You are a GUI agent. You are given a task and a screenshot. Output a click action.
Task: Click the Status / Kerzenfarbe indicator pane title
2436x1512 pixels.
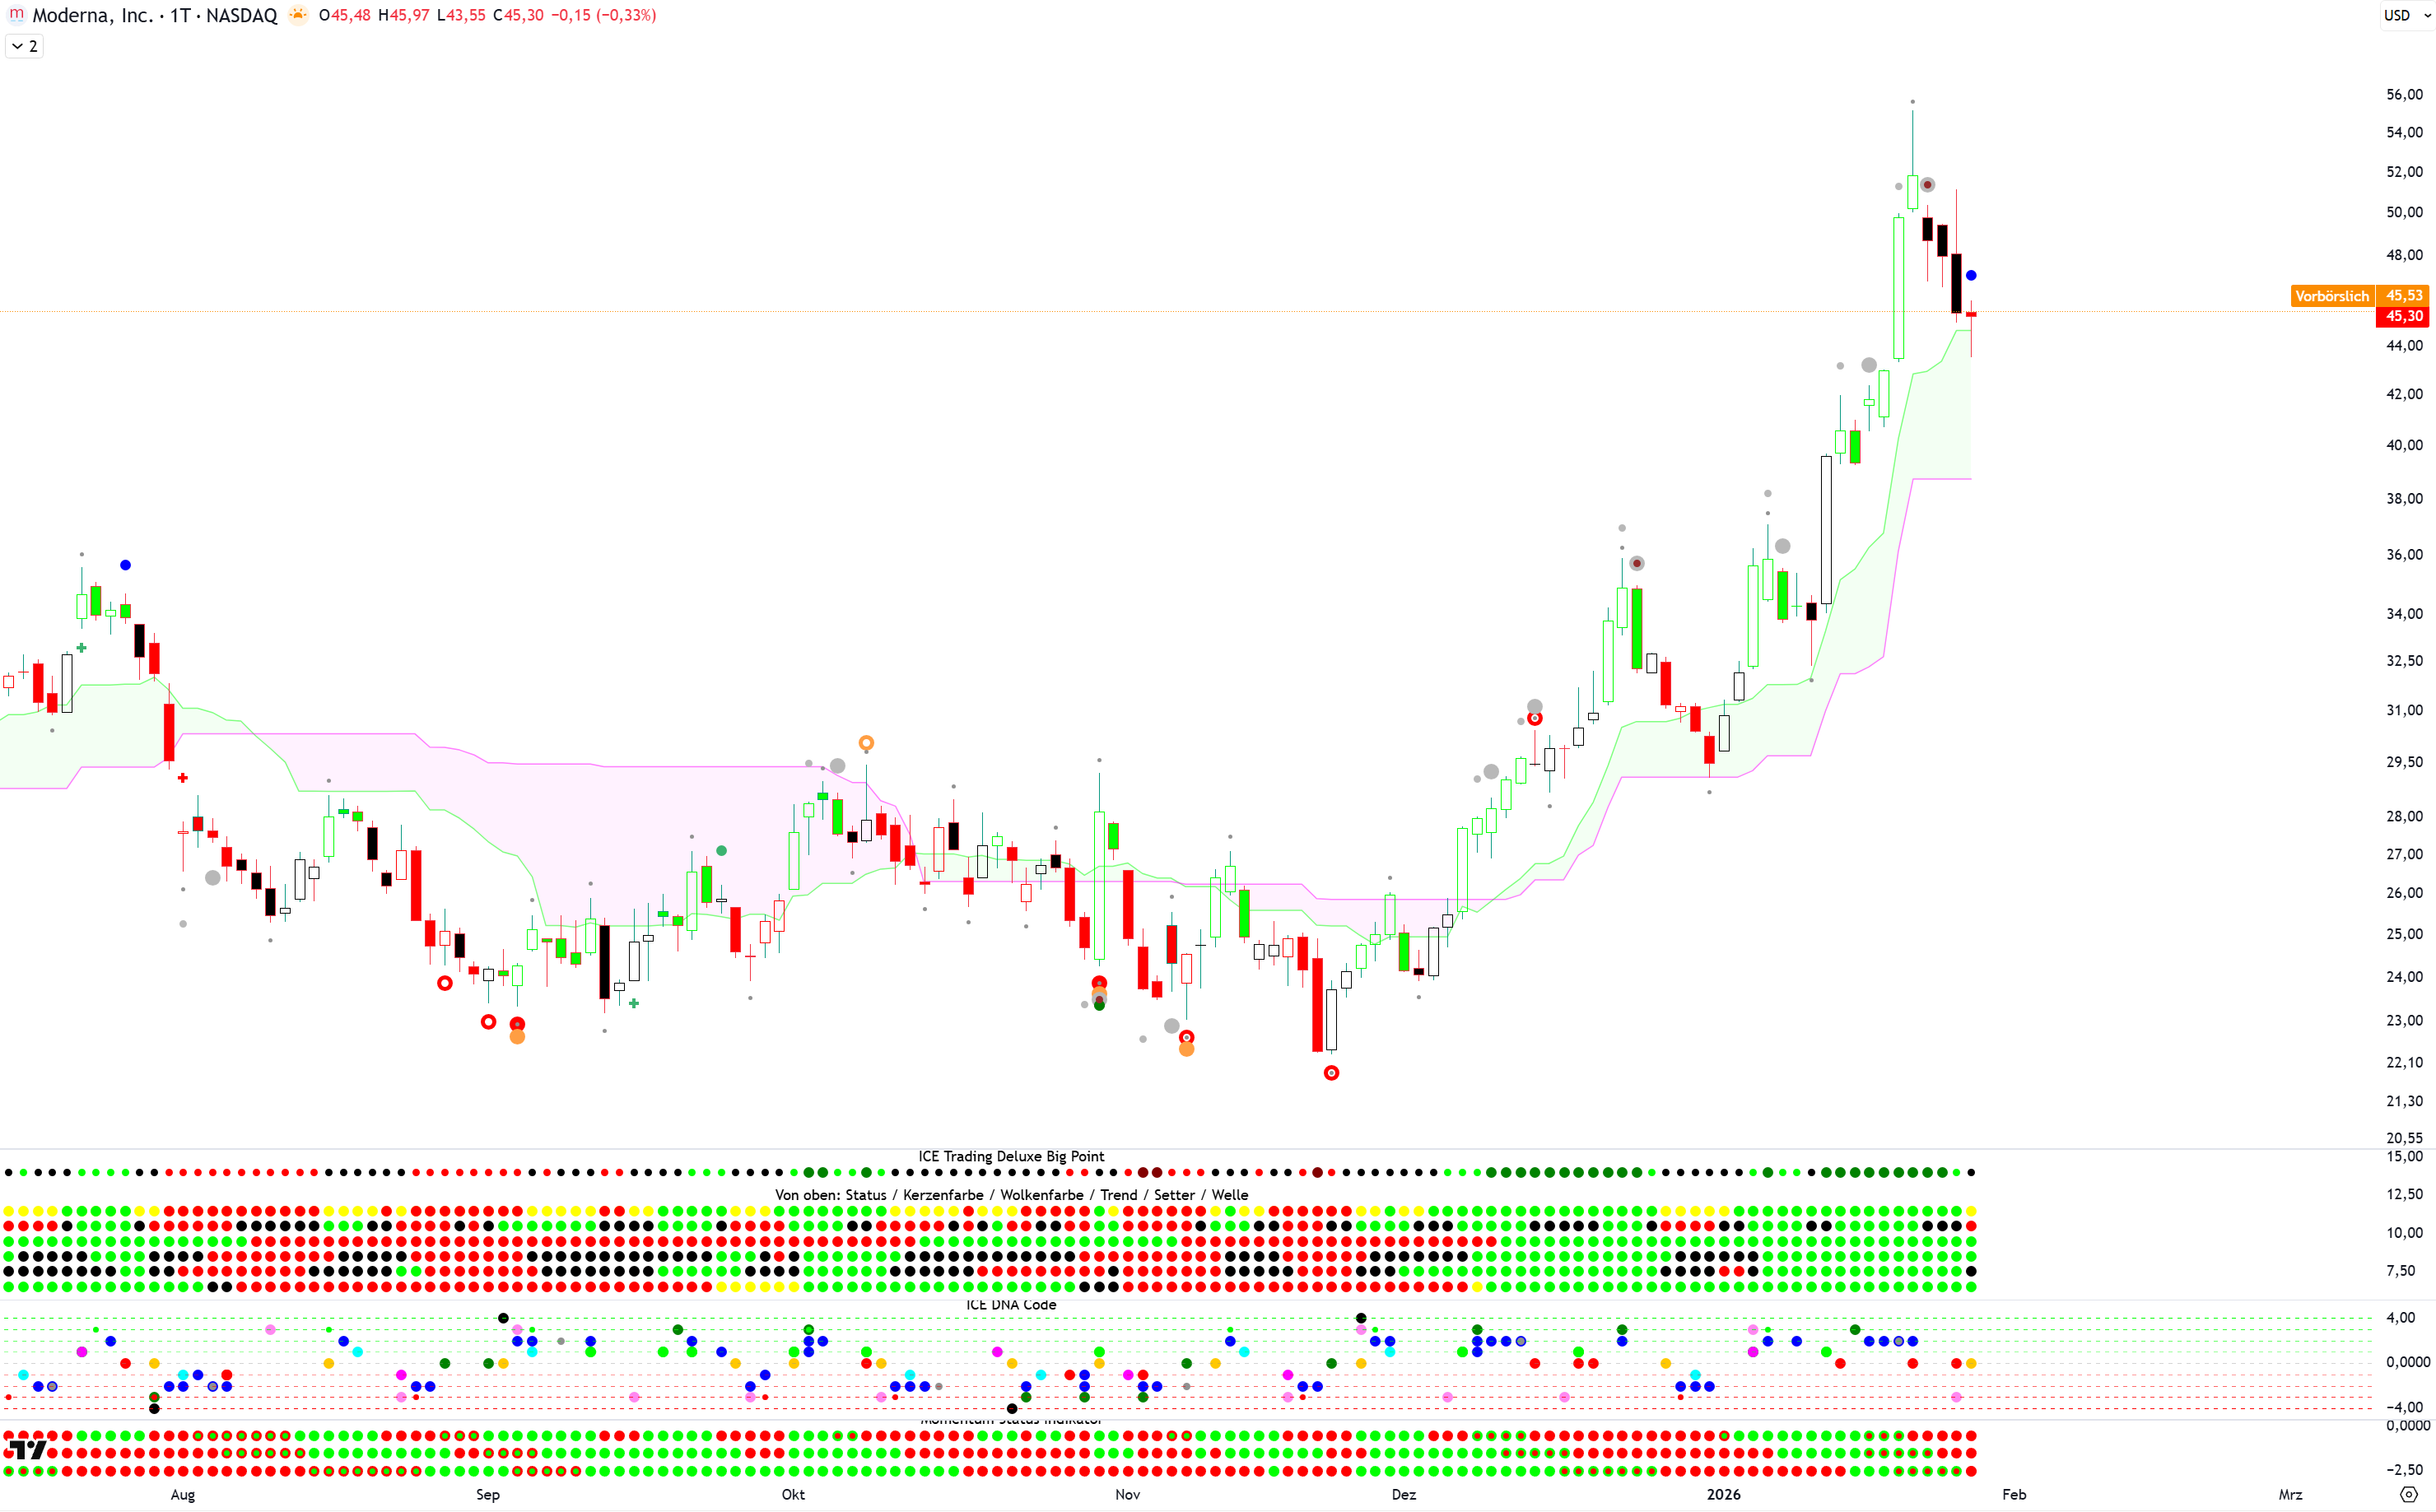(1010, 1195)
